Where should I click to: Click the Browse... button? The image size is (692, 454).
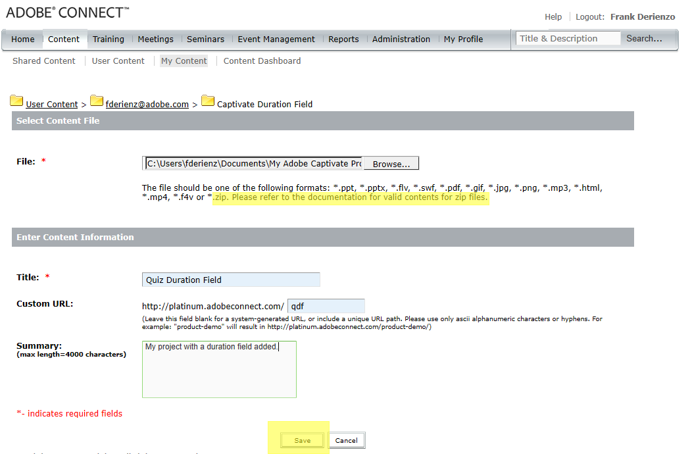[x=391, y=163]
